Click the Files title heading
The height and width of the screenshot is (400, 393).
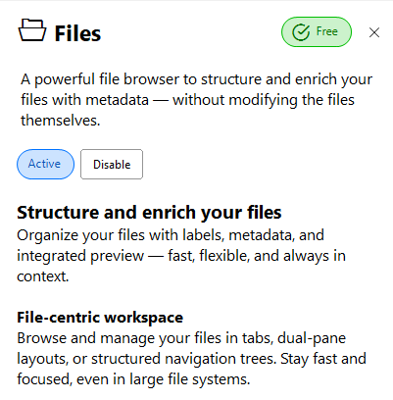pyautogui.click(x=77, y=33)
